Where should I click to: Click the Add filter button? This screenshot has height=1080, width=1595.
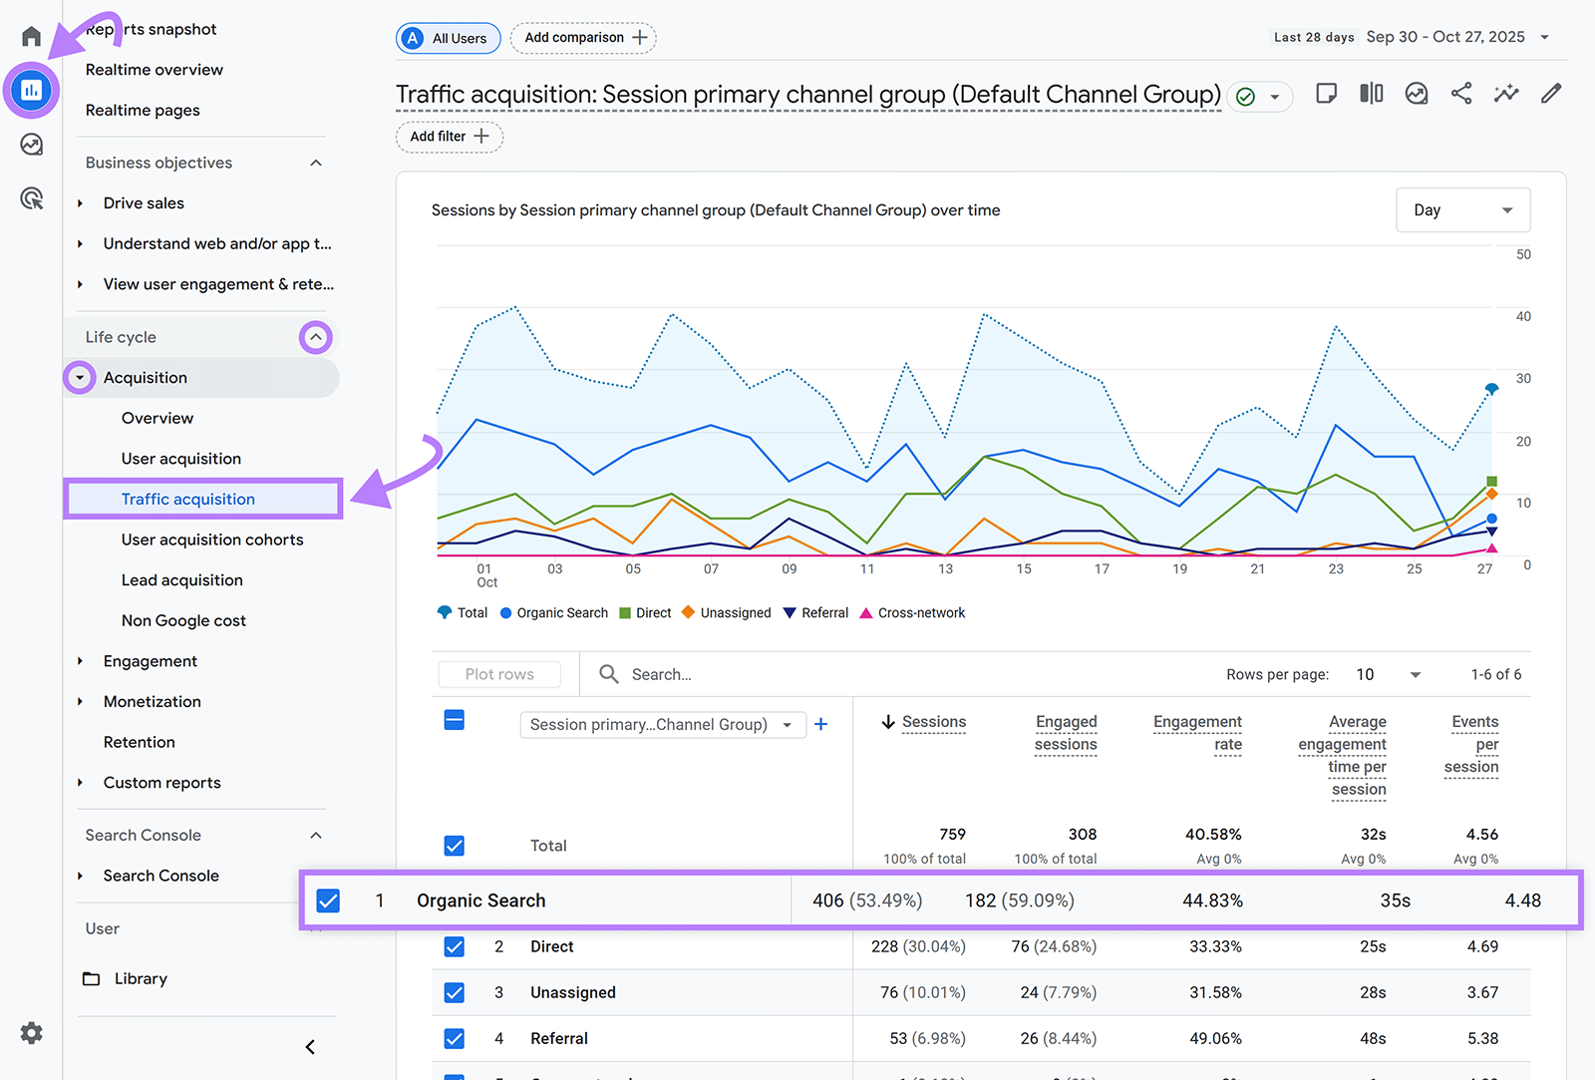(x=449, y=137)
